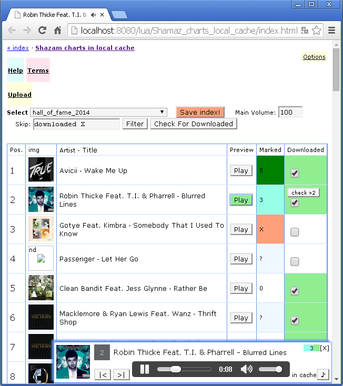Screen dimensions: 343x386
Task: Click the Blurred Lines thumbnail in table
Action: click(41, 199)
